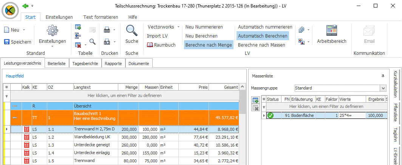Toggle Berechne nach Massen option
This screenshot has width=402, height=165.
[x=261, y=45]
